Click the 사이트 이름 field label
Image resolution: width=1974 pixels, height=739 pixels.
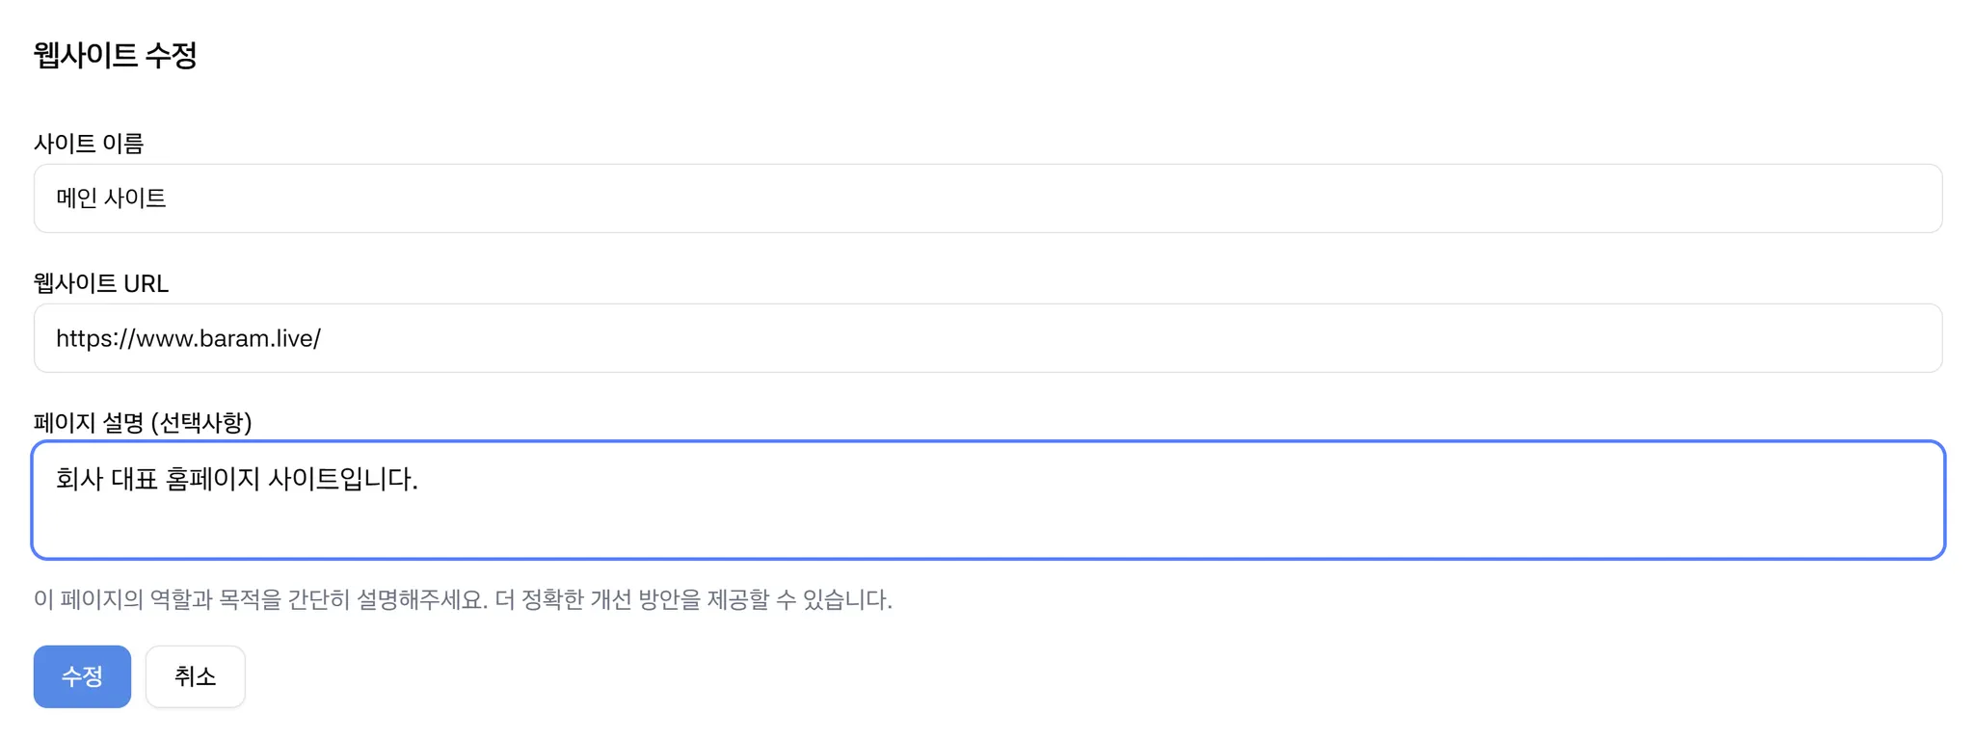point(89,144)
